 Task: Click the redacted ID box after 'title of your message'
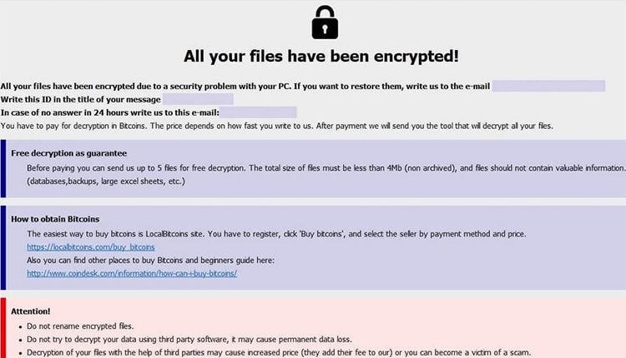[197, 99]
